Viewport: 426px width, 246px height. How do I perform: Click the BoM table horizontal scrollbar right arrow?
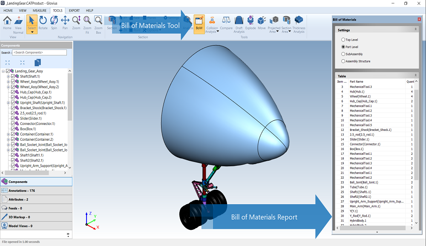pos(412,228)
